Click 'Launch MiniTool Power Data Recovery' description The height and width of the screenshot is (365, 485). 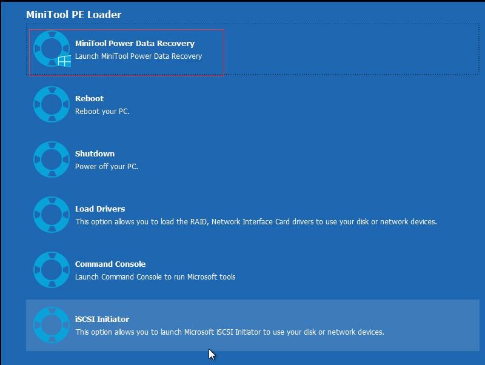[x=139, y=56]
